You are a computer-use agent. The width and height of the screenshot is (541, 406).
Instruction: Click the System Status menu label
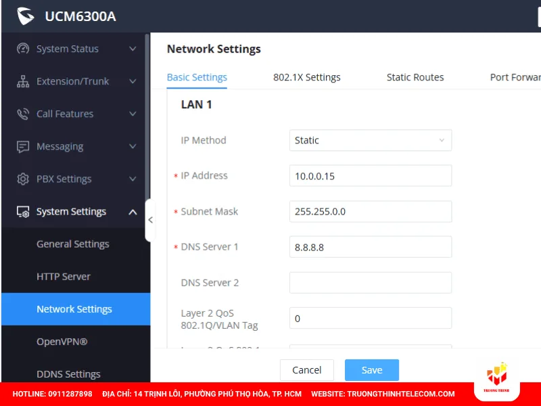pos(68,49)
